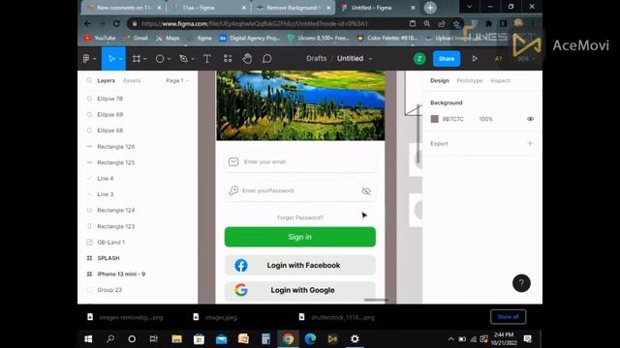The height and width of the screenshot is (348, 620).
Task: Open the browser extensions puzzle icon
Action: (488, 23)
